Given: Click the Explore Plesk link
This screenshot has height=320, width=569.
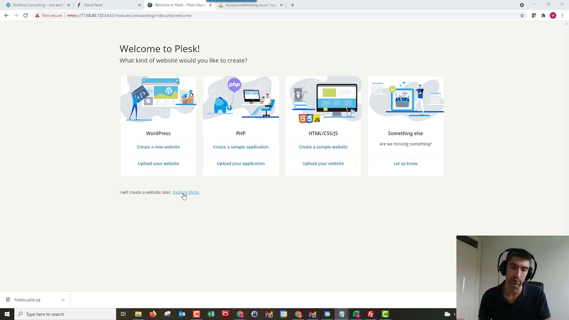Looking at the screenshot, I should point(186,192).
